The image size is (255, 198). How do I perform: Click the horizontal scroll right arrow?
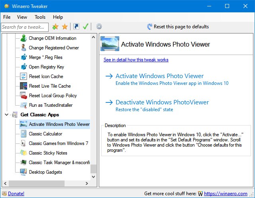(87, 184)
